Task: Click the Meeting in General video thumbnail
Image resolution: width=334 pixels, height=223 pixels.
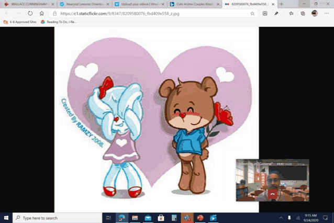Action: [272, 180]
